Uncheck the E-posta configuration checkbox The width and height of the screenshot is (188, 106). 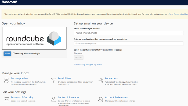(75, 54)
